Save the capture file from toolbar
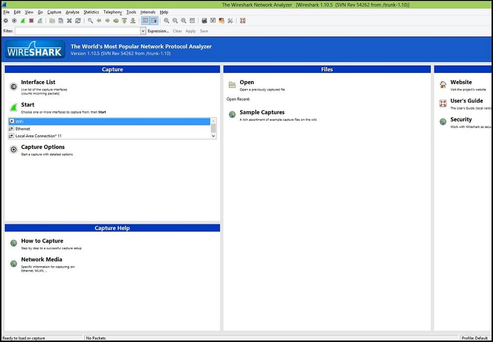This screenshot has height=342, width=493. 61,21
